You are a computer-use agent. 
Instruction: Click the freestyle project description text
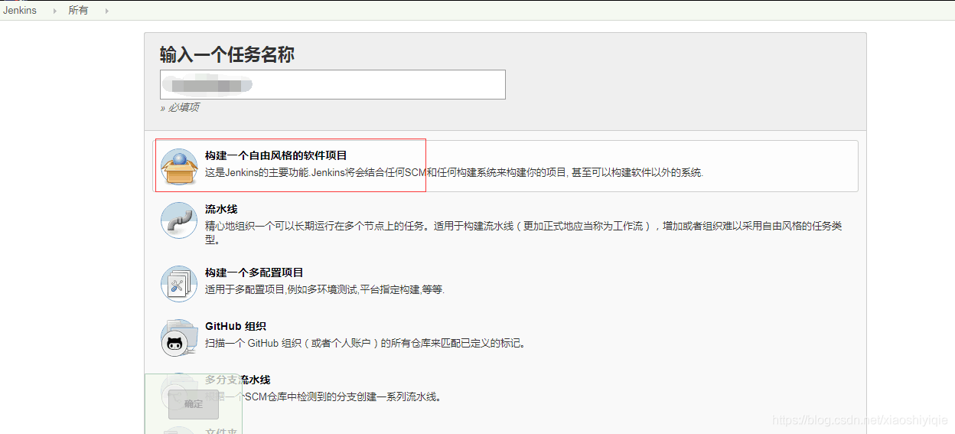[x=454, y=172]
